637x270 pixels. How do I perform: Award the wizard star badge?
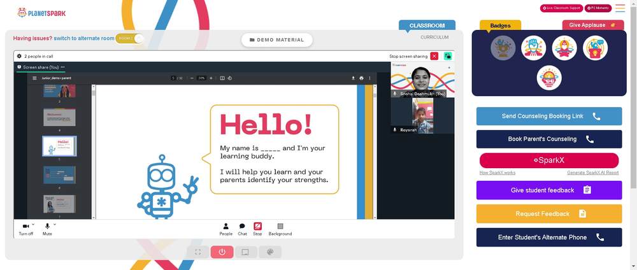point(564,48)
